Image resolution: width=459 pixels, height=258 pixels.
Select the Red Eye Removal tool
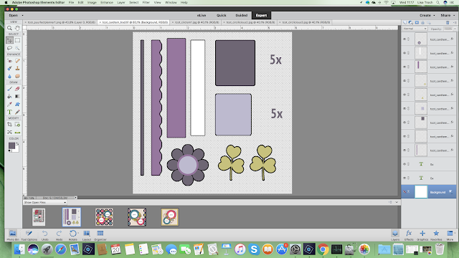9,60
